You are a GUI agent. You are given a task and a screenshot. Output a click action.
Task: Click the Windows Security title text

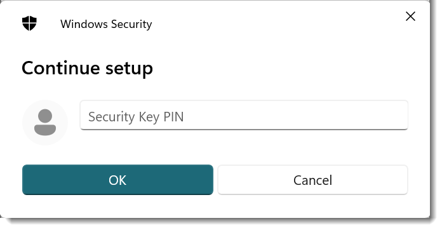click(x=106, y=24)
